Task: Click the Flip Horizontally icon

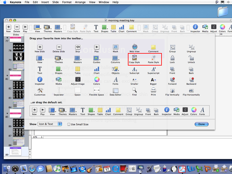Action: (191, 90)
